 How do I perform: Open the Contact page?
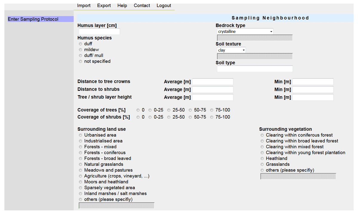142,6
